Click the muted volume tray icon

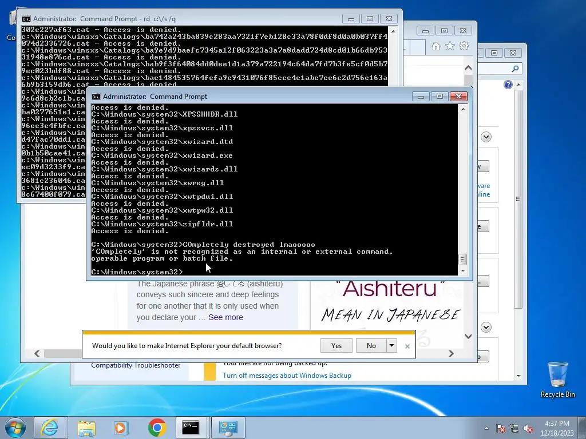pos(528,428)
